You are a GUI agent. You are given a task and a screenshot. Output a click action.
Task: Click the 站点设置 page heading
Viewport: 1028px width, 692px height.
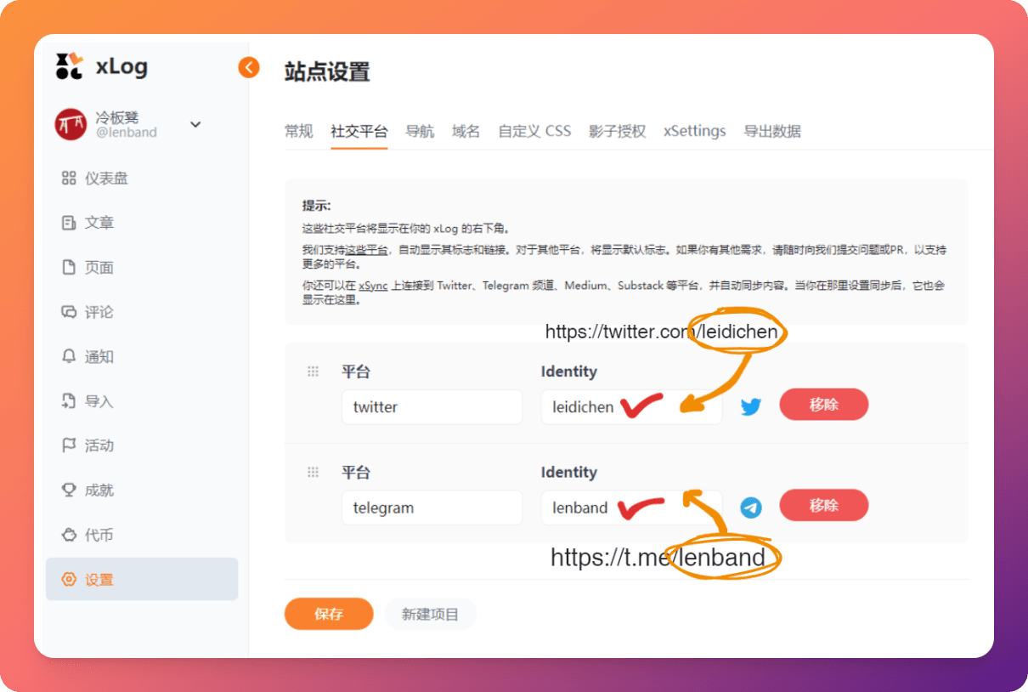[x=327, y=72]
